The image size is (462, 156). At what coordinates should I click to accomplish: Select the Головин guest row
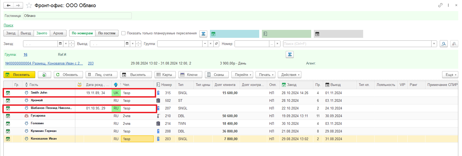(231, 123)
